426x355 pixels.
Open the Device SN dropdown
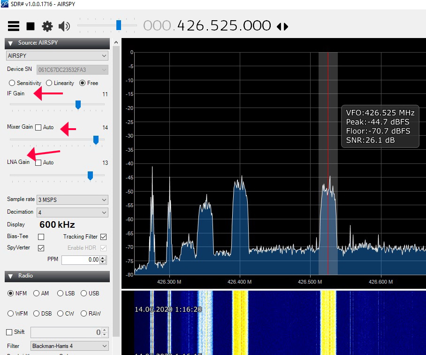72,69
